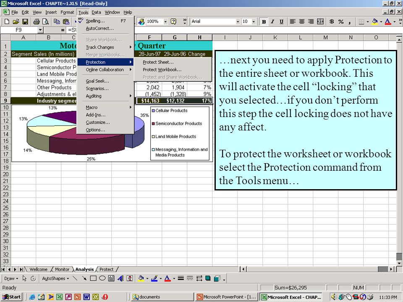The width and height of the screenshot is (403, 302).
Task: Click the Print icon
Action: click(37, 21)
